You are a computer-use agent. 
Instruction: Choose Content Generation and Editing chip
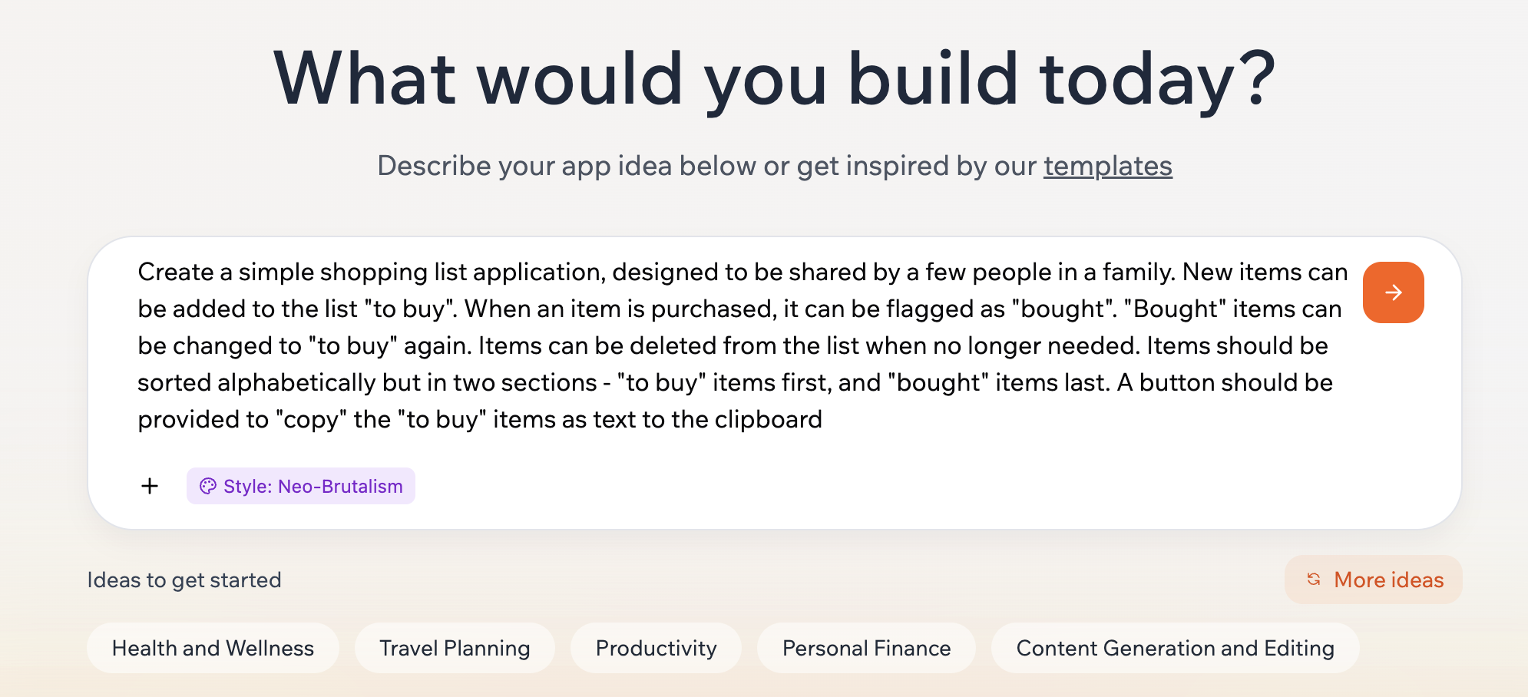tap(1175, 648)
